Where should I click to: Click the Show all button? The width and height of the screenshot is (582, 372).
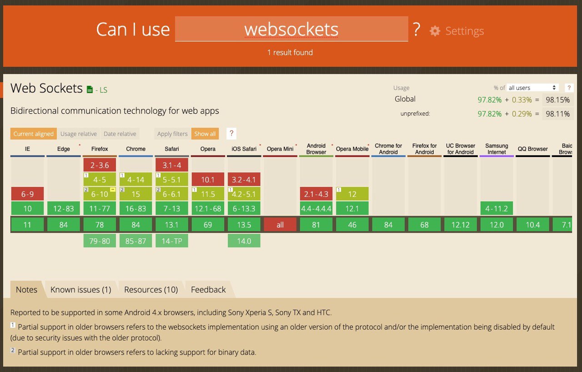click(x=205, y=134)
